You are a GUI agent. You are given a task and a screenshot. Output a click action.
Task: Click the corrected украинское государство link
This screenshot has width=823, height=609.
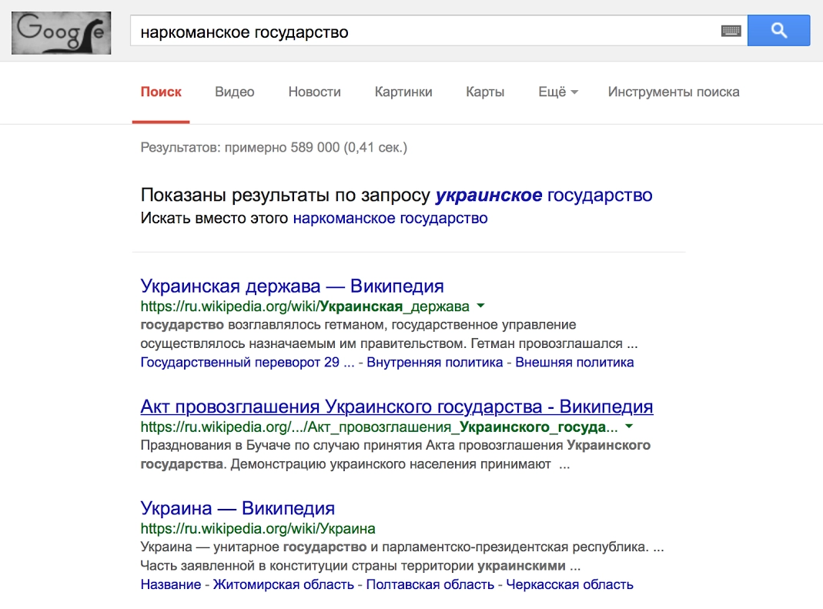pyautogui.click(x=544, y=195)
